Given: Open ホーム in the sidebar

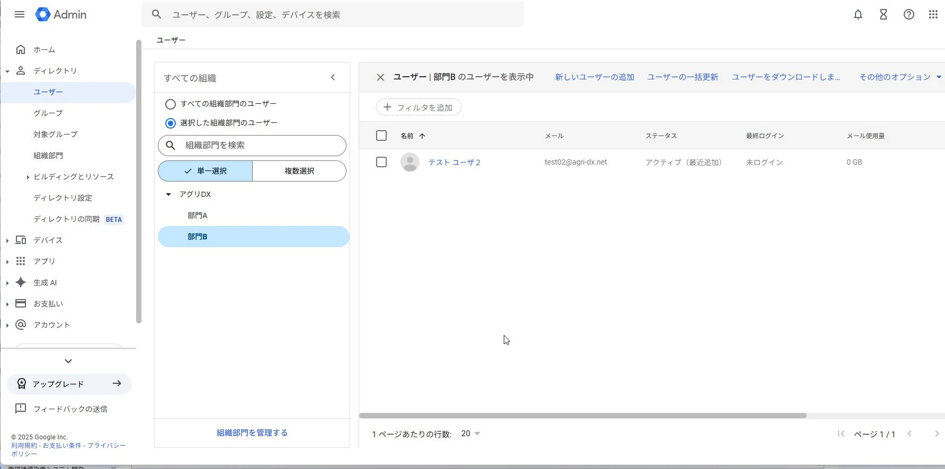Looking at the screenshot, I should pyautogui.click(x=44, y=49).
